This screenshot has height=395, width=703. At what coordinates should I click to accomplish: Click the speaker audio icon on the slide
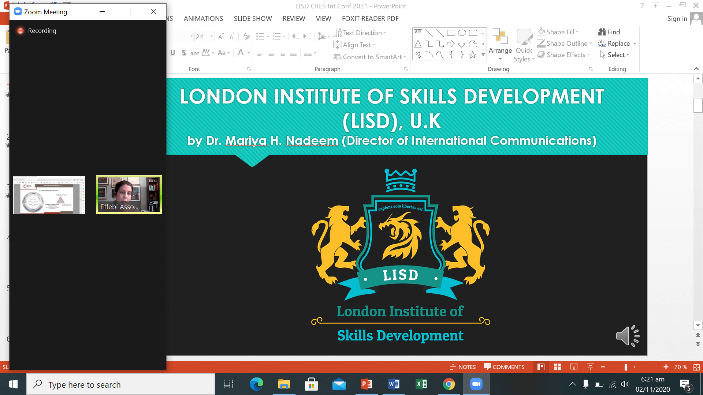click(628, 335)
